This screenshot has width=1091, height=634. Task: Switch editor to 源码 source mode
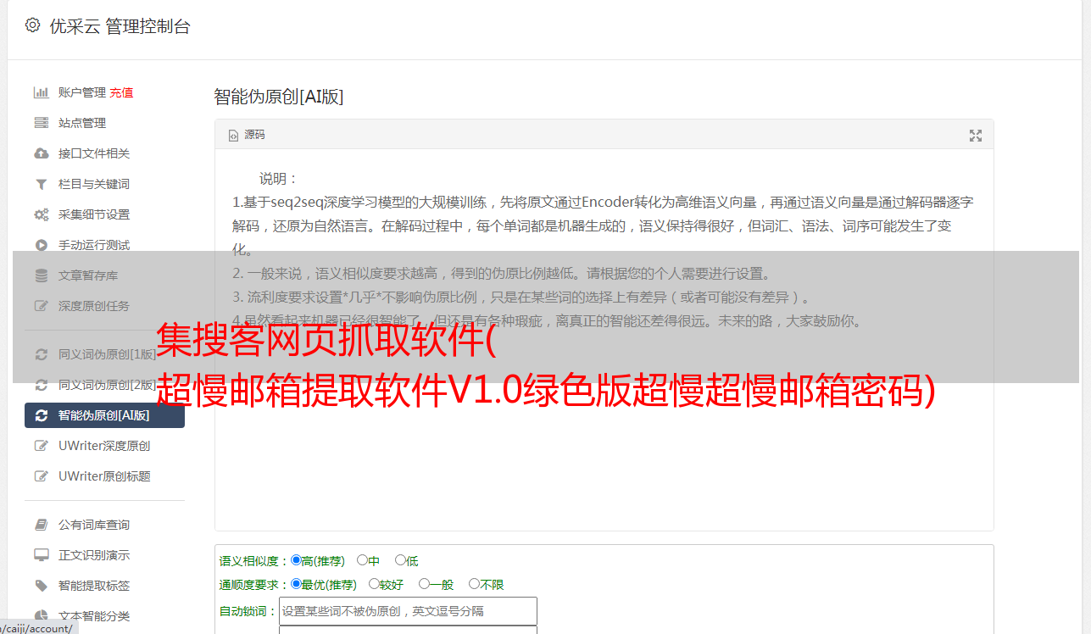click(247, 135)
